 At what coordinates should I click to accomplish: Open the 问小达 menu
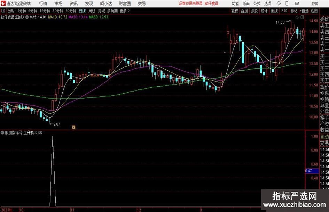click(106, 3)
